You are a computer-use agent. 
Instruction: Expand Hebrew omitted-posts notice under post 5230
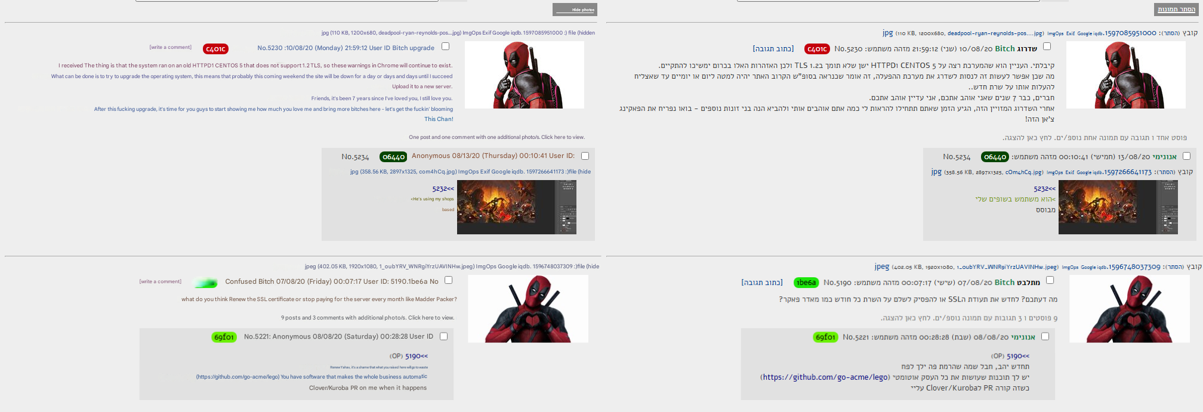1094,138
